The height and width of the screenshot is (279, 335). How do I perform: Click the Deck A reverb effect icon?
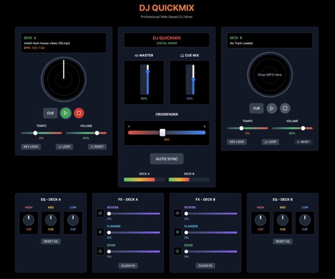100,213
